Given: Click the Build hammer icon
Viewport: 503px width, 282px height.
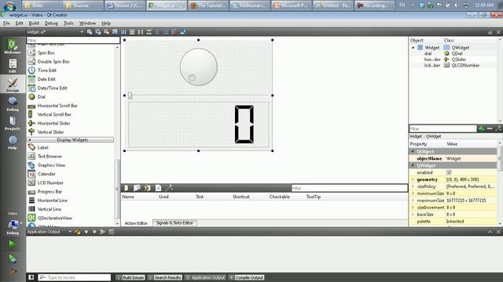Looking at the screenshot, I should point(13,272).
